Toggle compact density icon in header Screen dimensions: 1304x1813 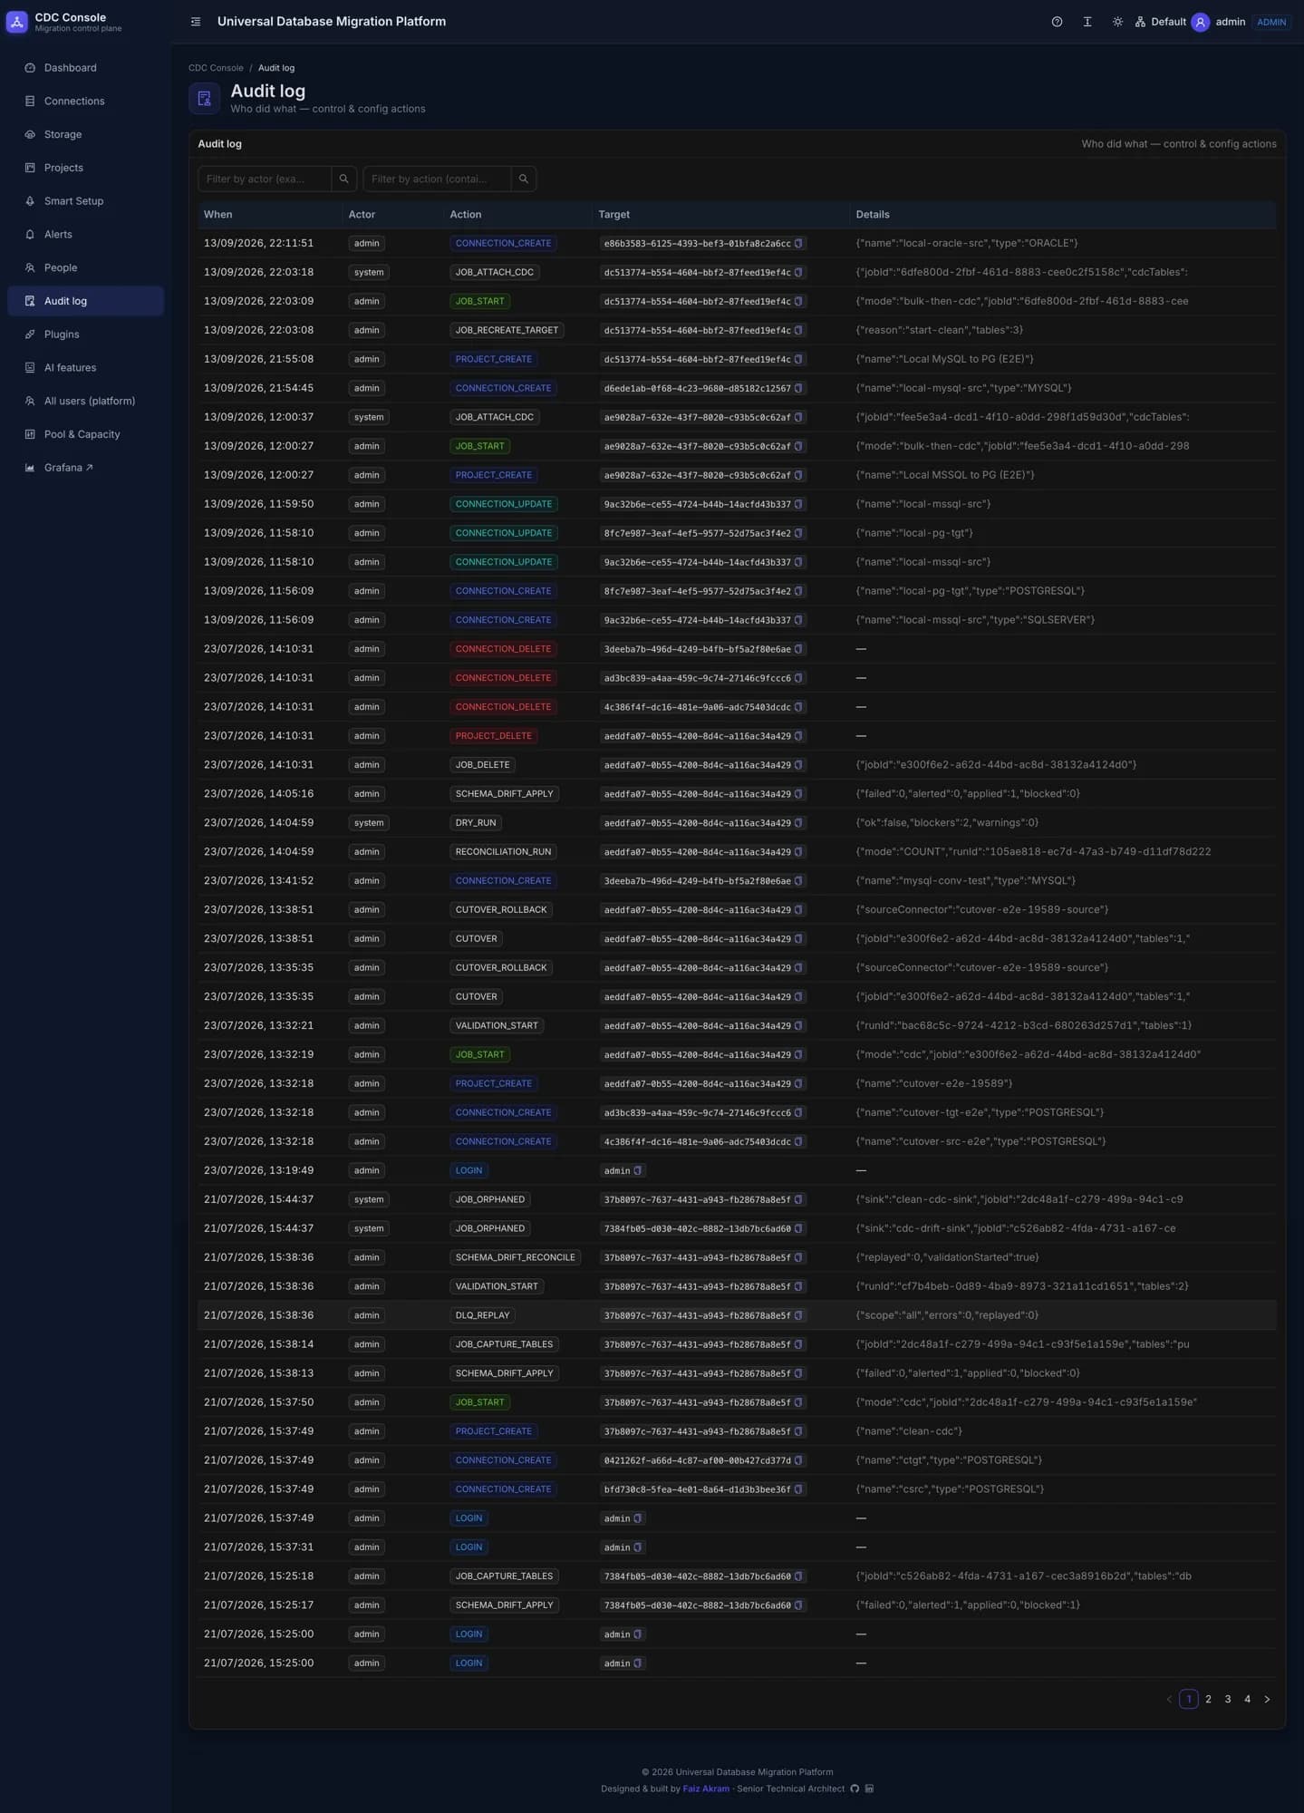click(1087, 22)
